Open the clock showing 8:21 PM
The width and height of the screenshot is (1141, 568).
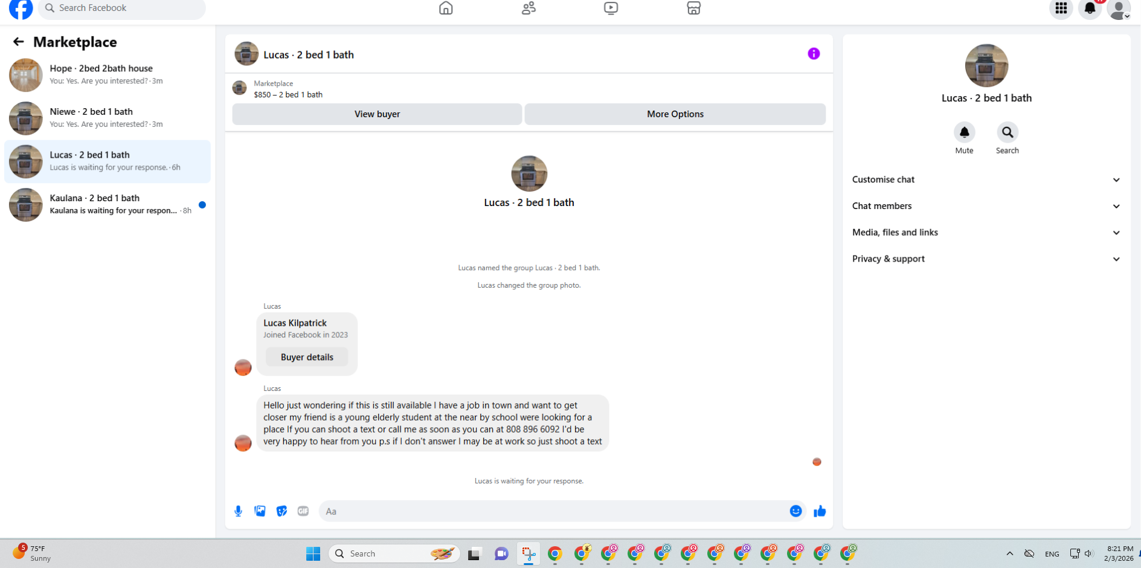1119,553
